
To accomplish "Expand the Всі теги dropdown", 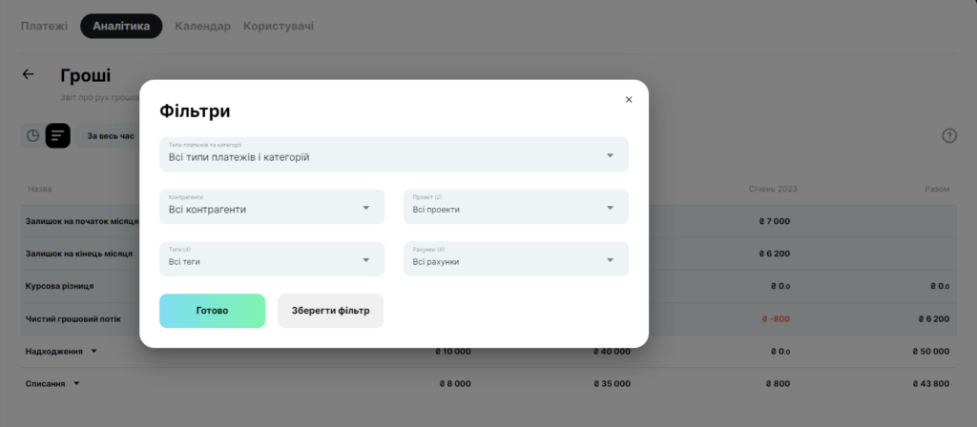I will tap(272, 259).
